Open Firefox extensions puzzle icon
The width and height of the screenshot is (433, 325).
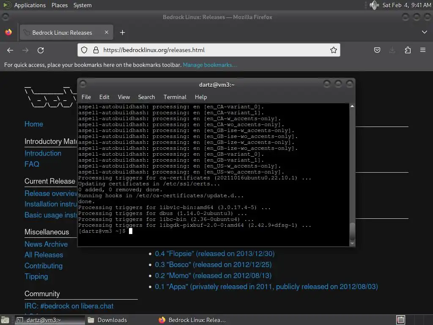(408, 50)
